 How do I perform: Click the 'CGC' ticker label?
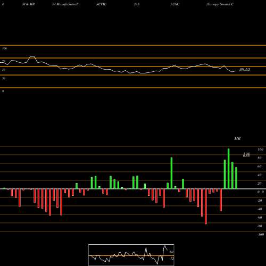(175, 4)
